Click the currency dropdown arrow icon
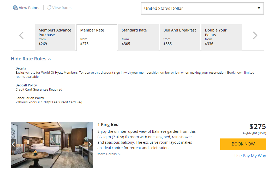The height and width of the screenshot is (171, 275). point(259,8)
